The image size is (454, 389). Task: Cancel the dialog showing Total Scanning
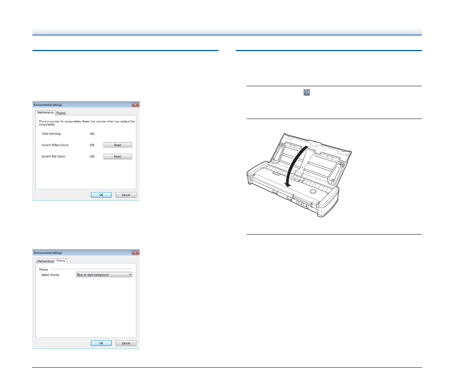point(126,195)
